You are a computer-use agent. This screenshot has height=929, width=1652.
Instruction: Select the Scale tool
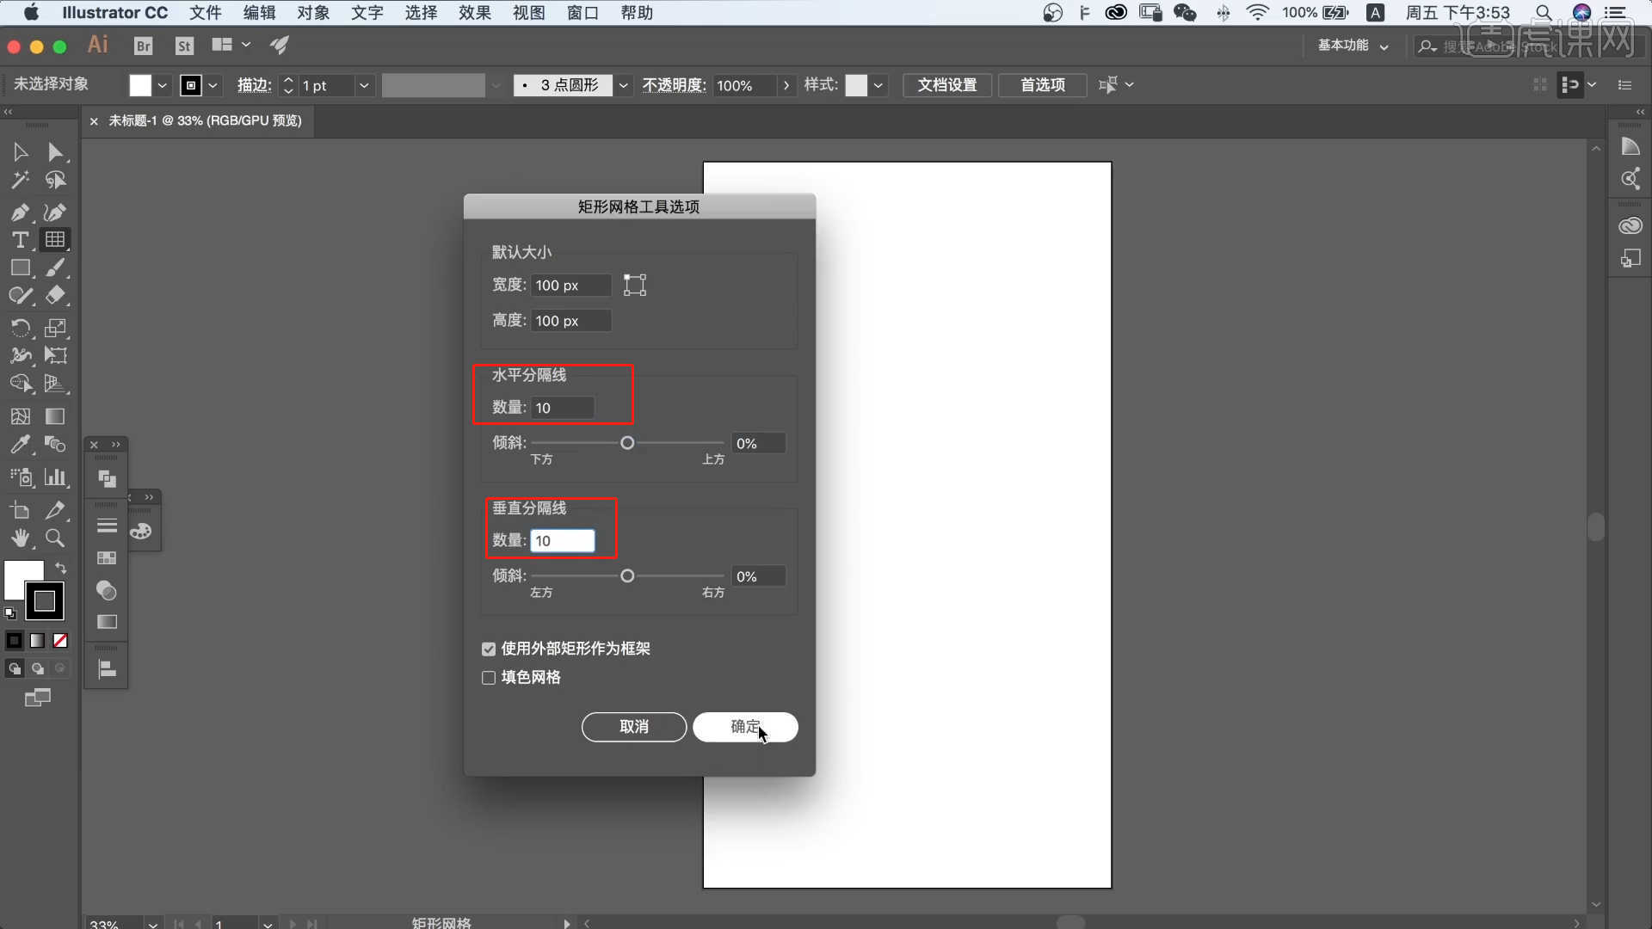click(55, 328)
